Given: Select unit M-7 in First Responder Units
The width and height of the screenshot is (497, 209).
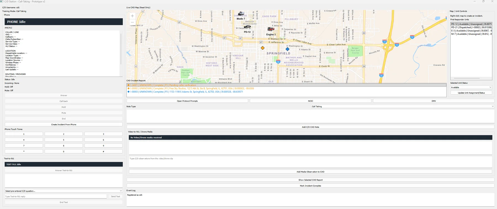Looking at the screenshot, I should tap(471, 34).
